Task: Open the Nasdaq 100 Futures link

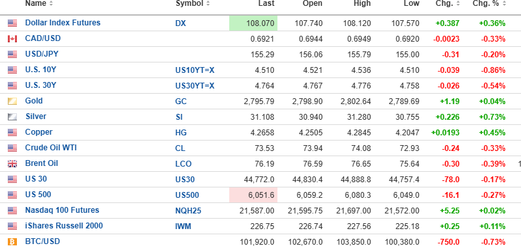Action: tap(62, 210)
